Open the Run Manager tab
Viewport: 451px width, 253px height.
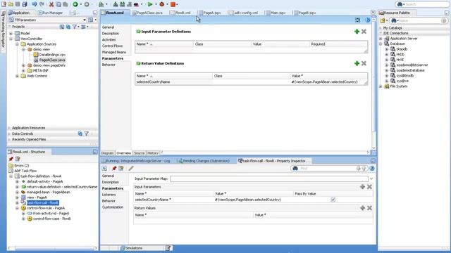point(51,13)
